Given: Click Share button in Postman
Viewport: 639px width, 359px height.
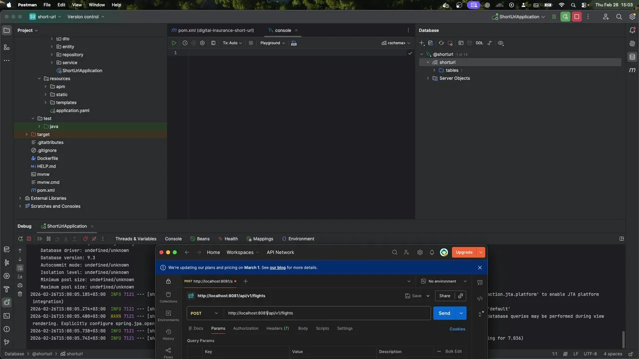Looking at the screenshot, I should point(445,296).
